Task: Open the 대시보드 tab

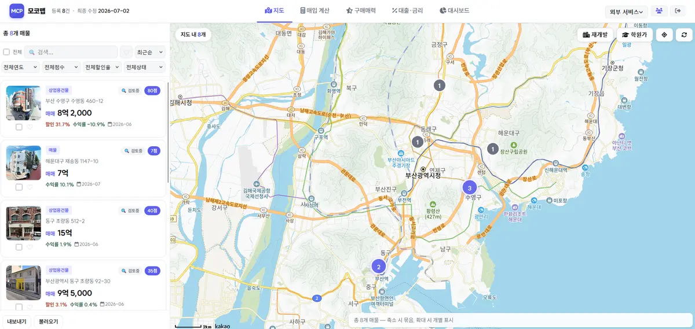Action: (455, 10)
